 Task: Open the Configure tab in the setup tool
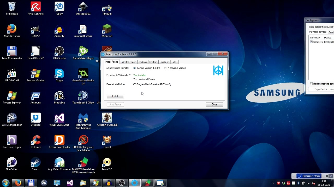(164, 62)
